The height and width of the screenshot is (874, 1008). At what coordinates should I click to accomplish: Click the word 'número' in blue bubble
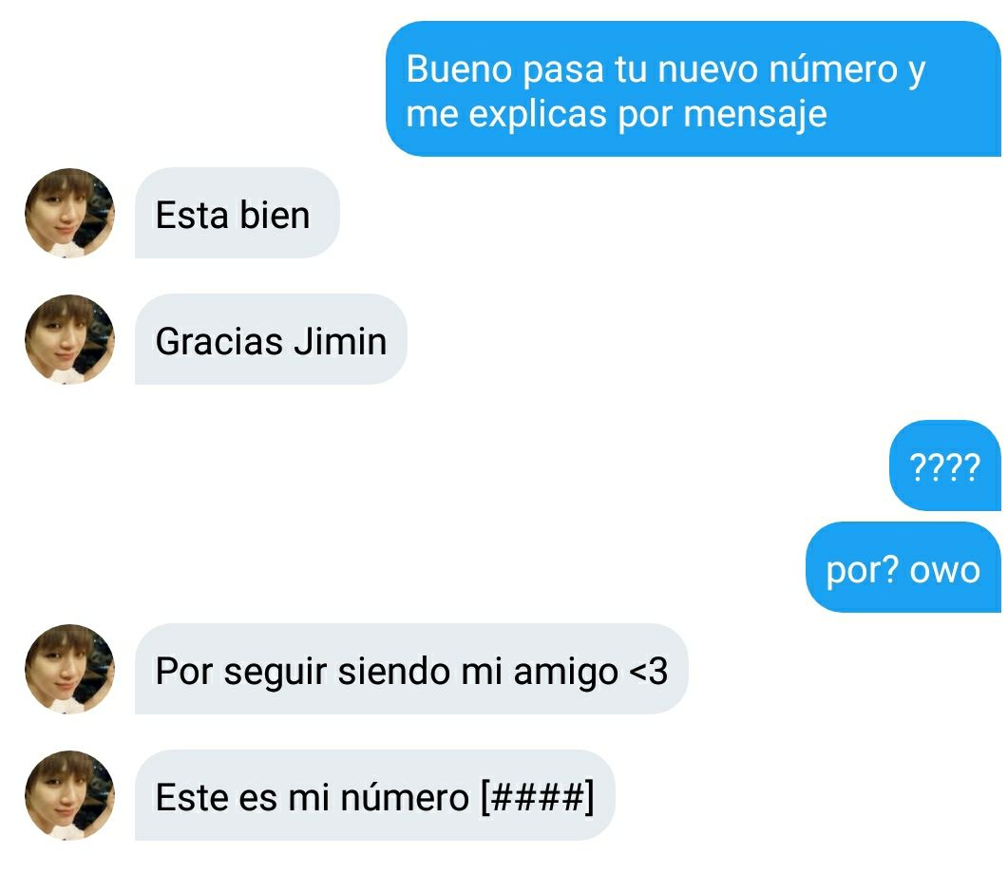click(833, 68)
